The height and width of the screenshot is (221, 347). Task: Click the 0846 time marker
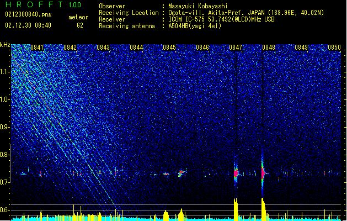point(202,48)
